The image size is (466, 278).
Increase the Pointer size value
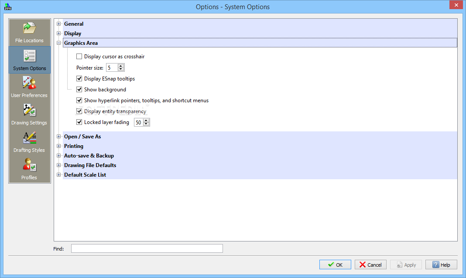click(x=121, y=66)
